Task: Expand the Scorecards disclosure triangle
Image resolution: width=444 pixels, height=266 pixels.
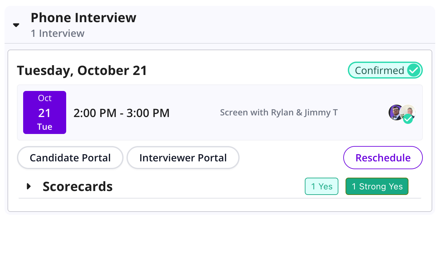Action: pyautogui.click(x=29, y=186)
